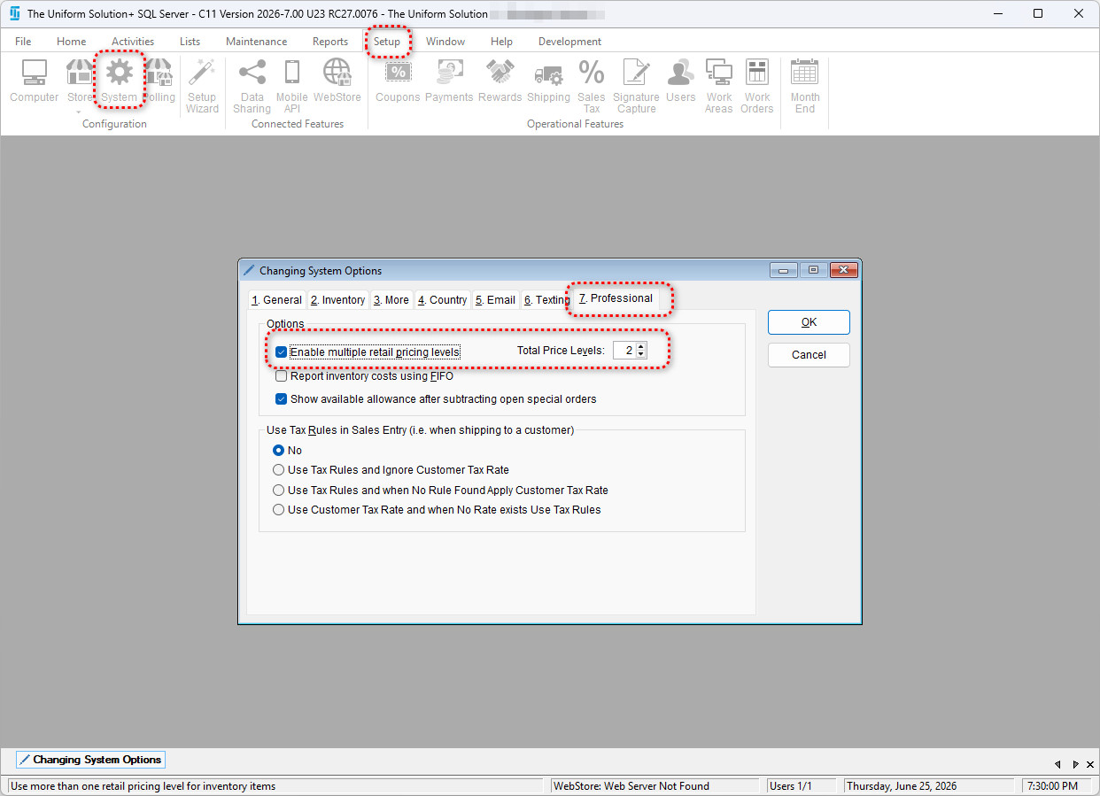This screenshot has height=796, width=1100.
Task: Open the Help menu
Action: (501, 42)
